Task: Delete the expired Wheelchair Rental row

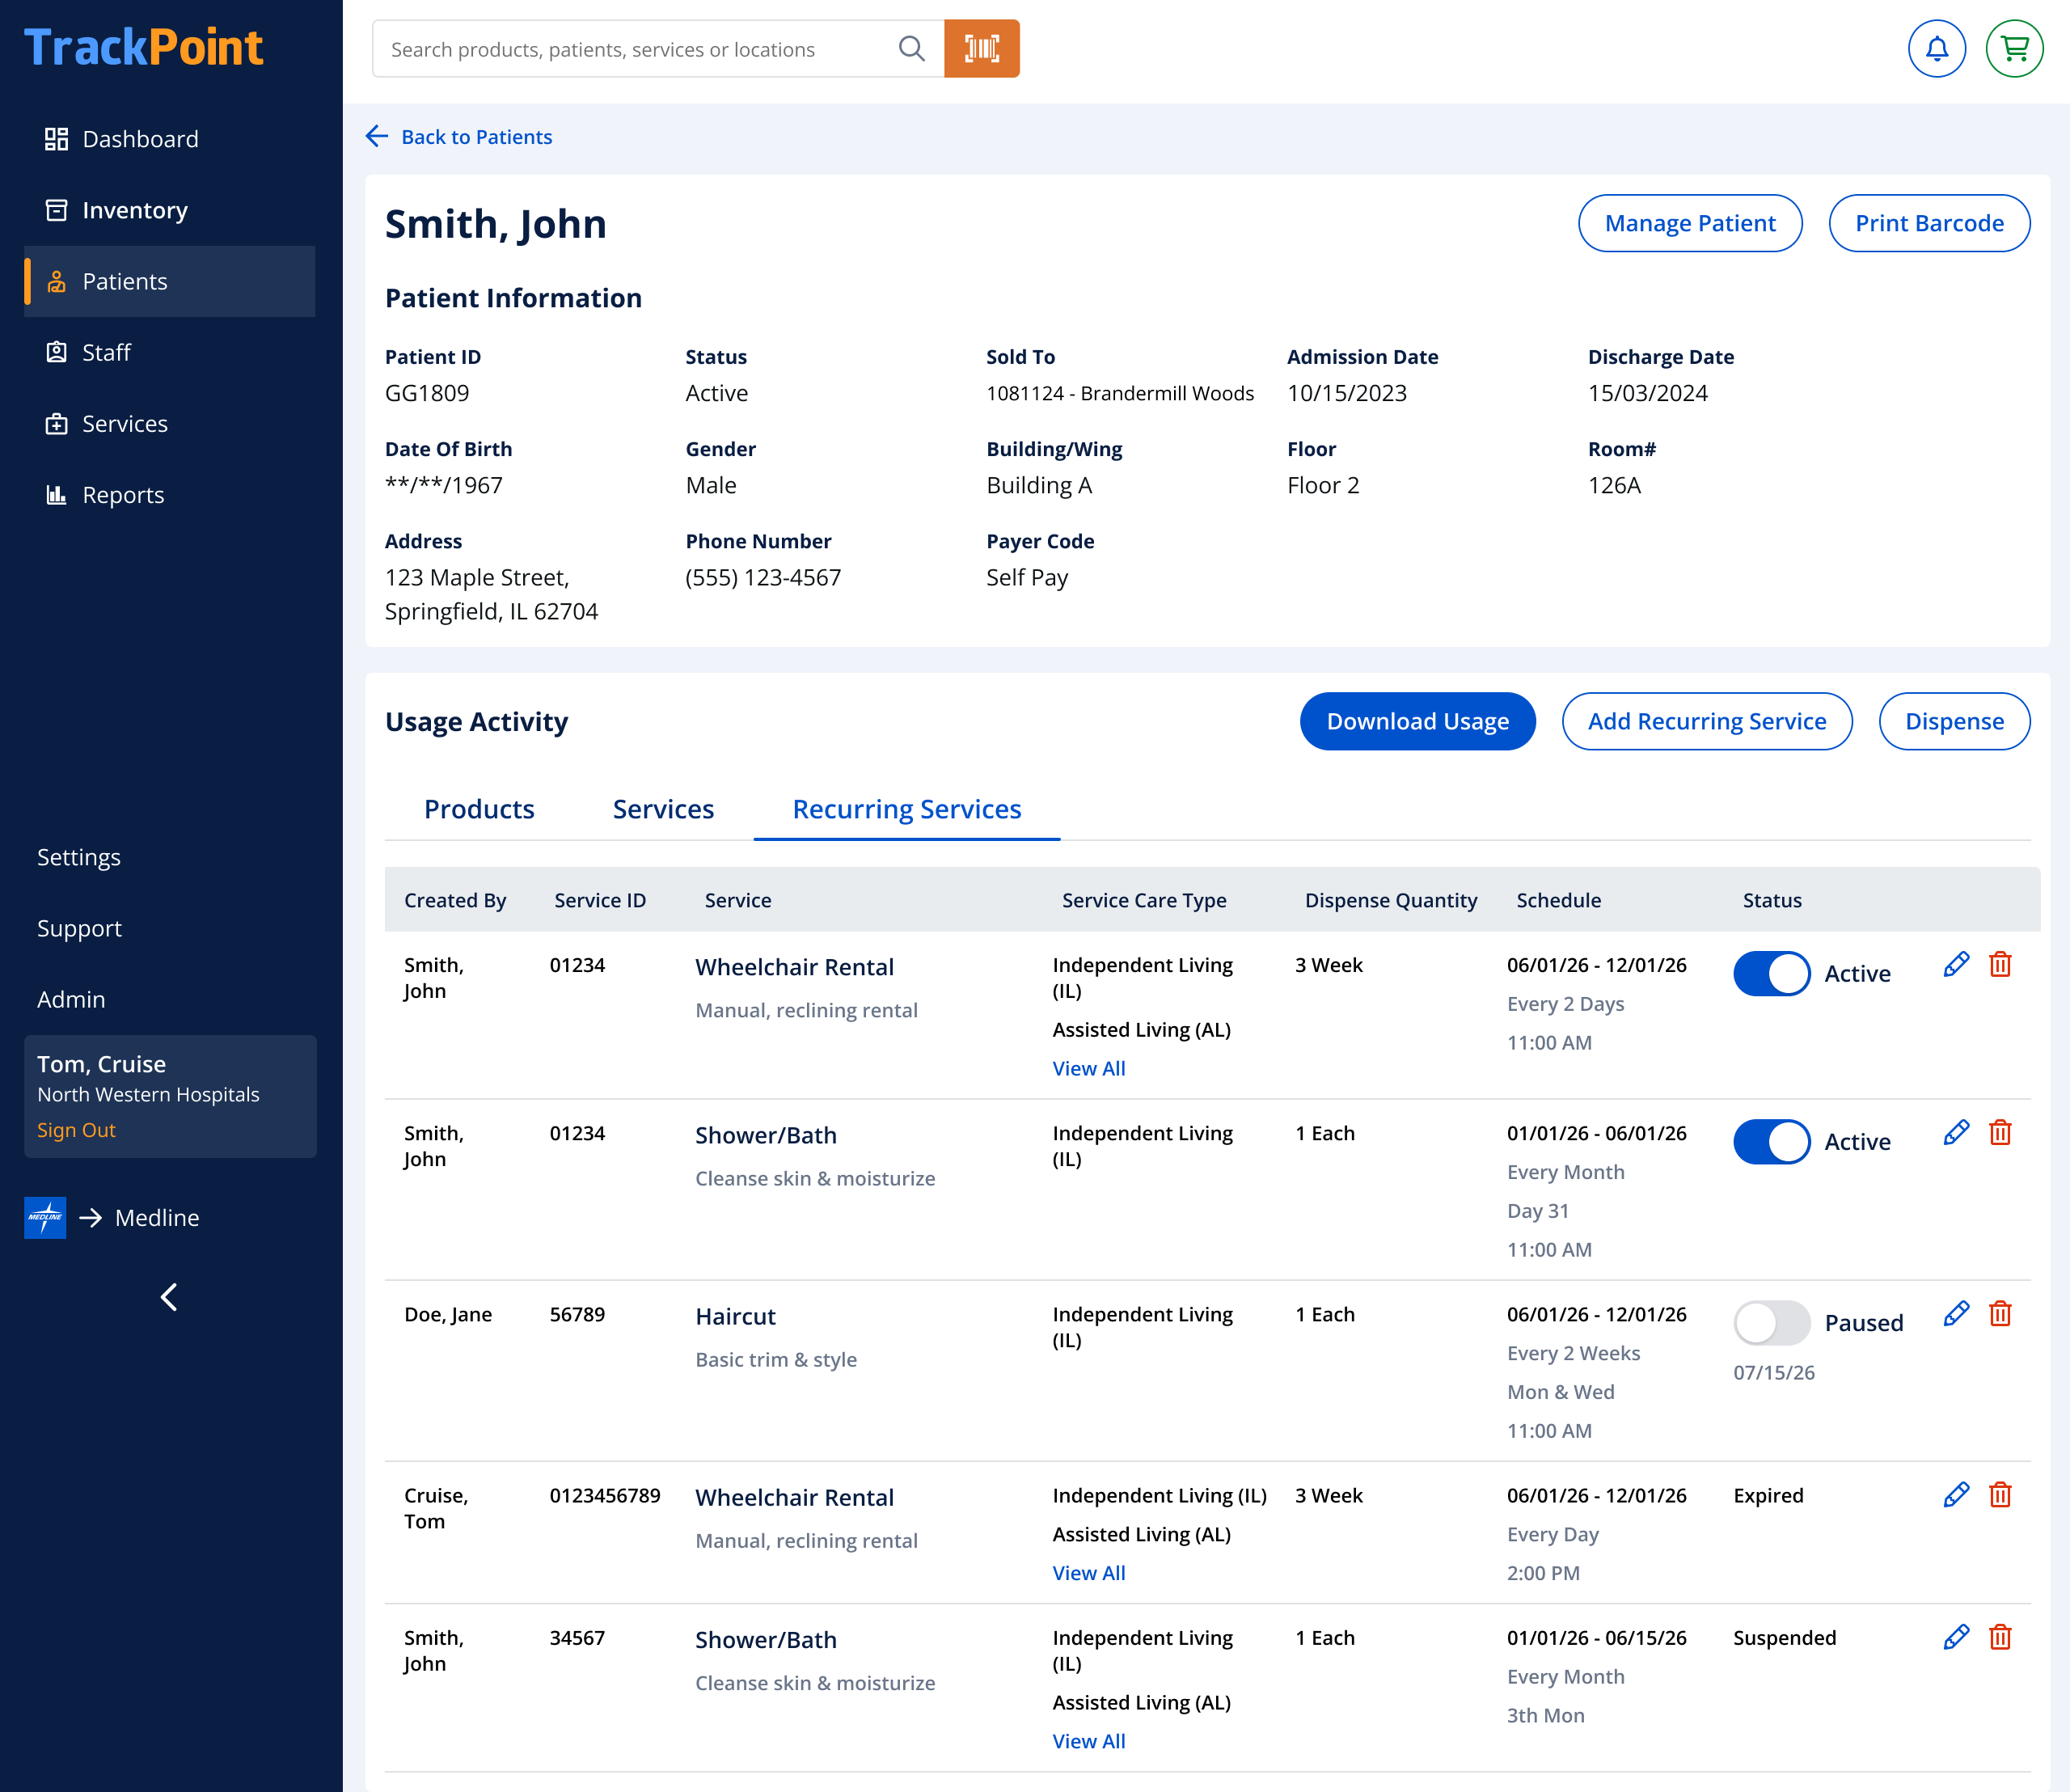Action: tap(2000, 1494)
